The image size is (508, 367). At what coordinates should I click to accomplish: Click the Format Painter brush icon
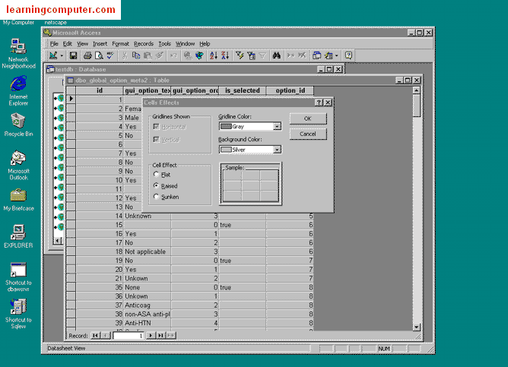(160, 55)
